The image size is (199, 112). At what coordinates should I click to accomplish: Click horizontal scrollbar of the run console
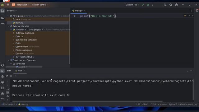coord(87,101)
